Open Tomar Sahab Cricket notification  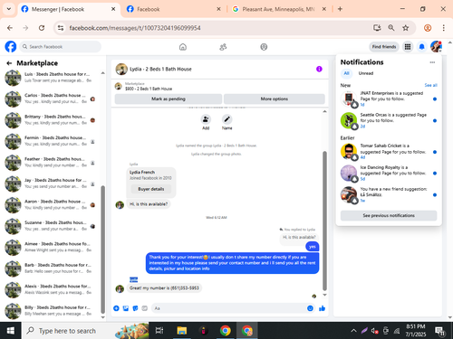pos(389,151)
